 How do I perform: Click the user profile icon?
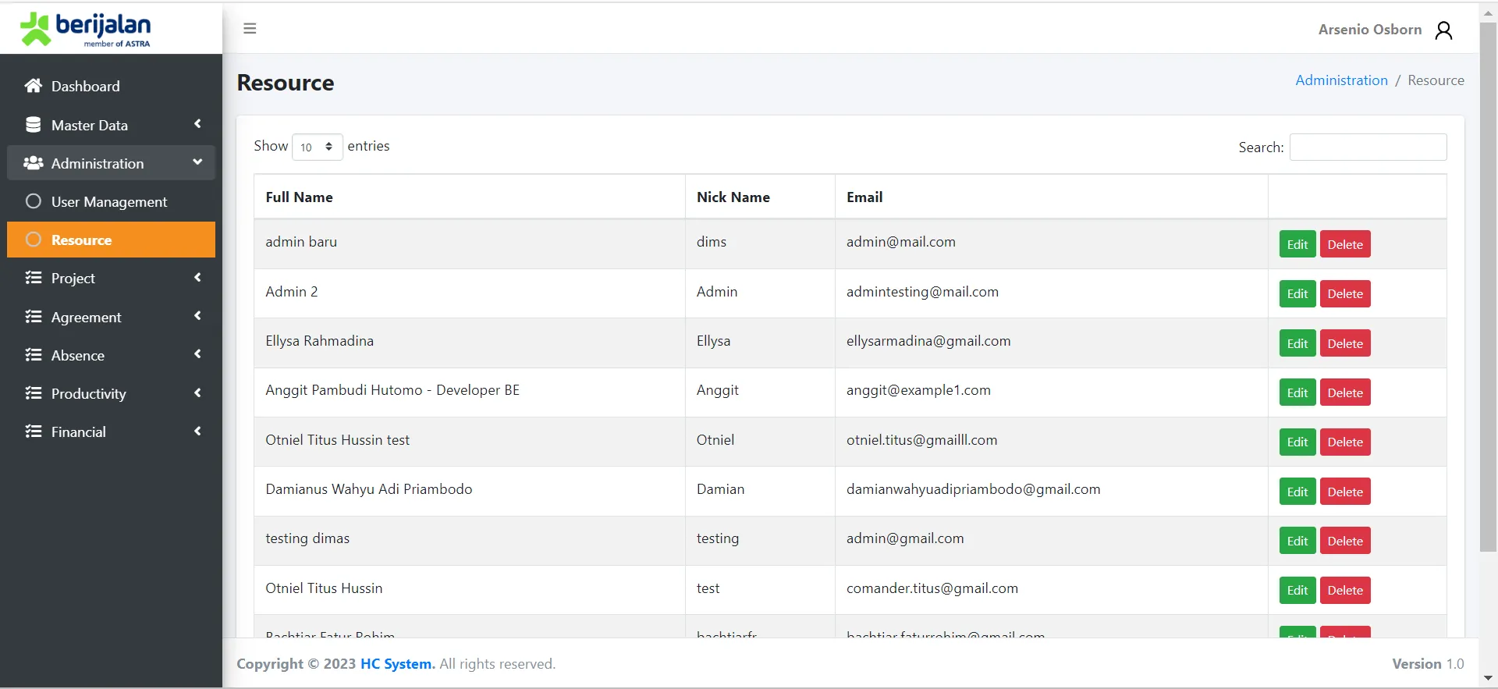tap(1443, 30)
